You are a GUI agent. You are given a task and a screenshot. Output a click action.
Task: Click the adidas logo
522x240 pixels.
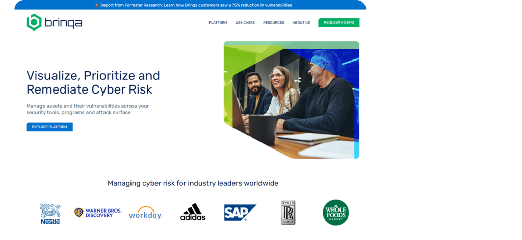coord(193,212)
